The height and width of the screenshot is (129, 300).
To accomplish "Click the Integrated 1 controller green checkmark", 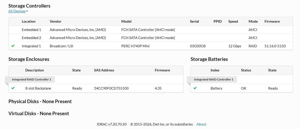I will pyautogui.click(x=13, y=46).
